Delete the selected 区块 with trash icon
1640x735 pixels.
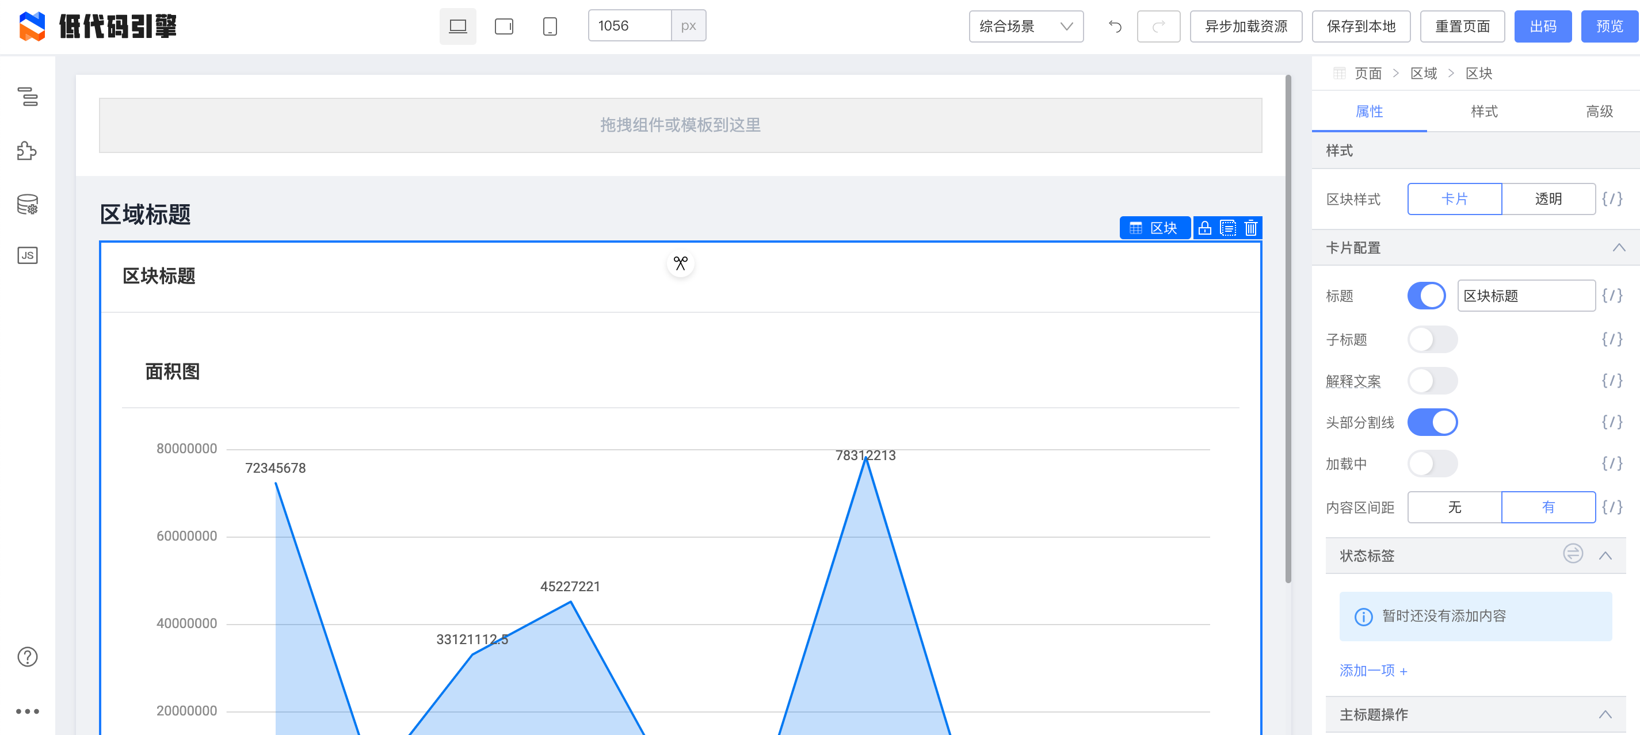point(1250,228)
